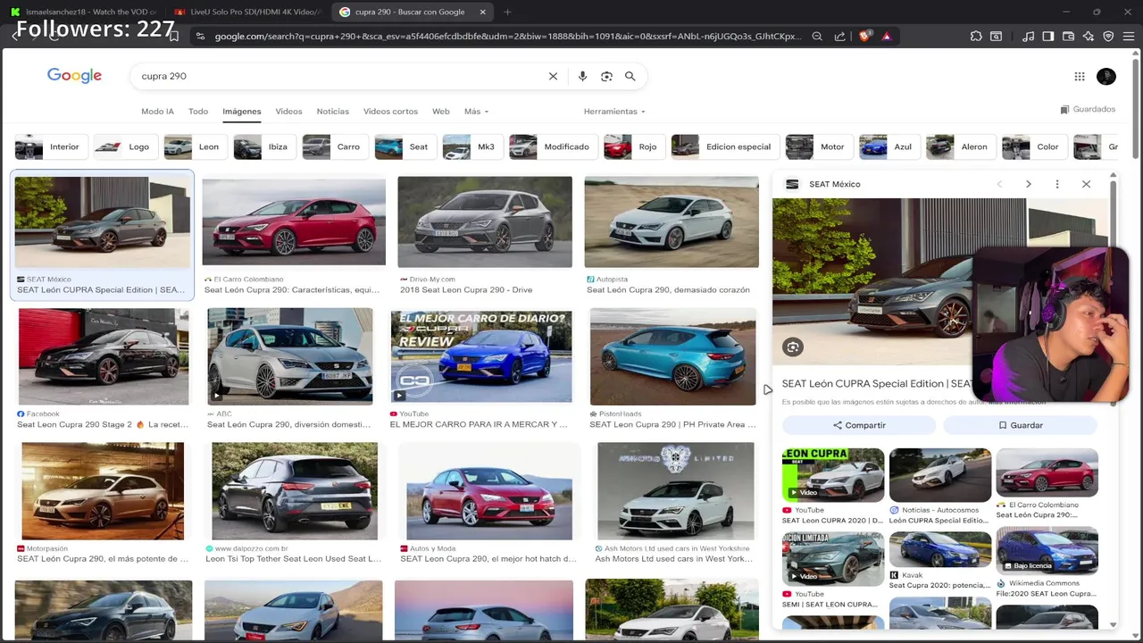Close the 'cupra 290 - Buscar con Google' tab

coord(483,12)
